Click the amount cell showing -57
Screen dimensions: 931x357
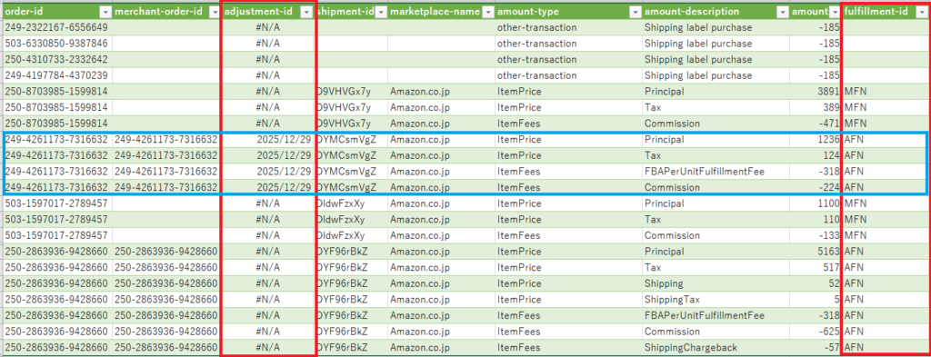pos(816,347)
